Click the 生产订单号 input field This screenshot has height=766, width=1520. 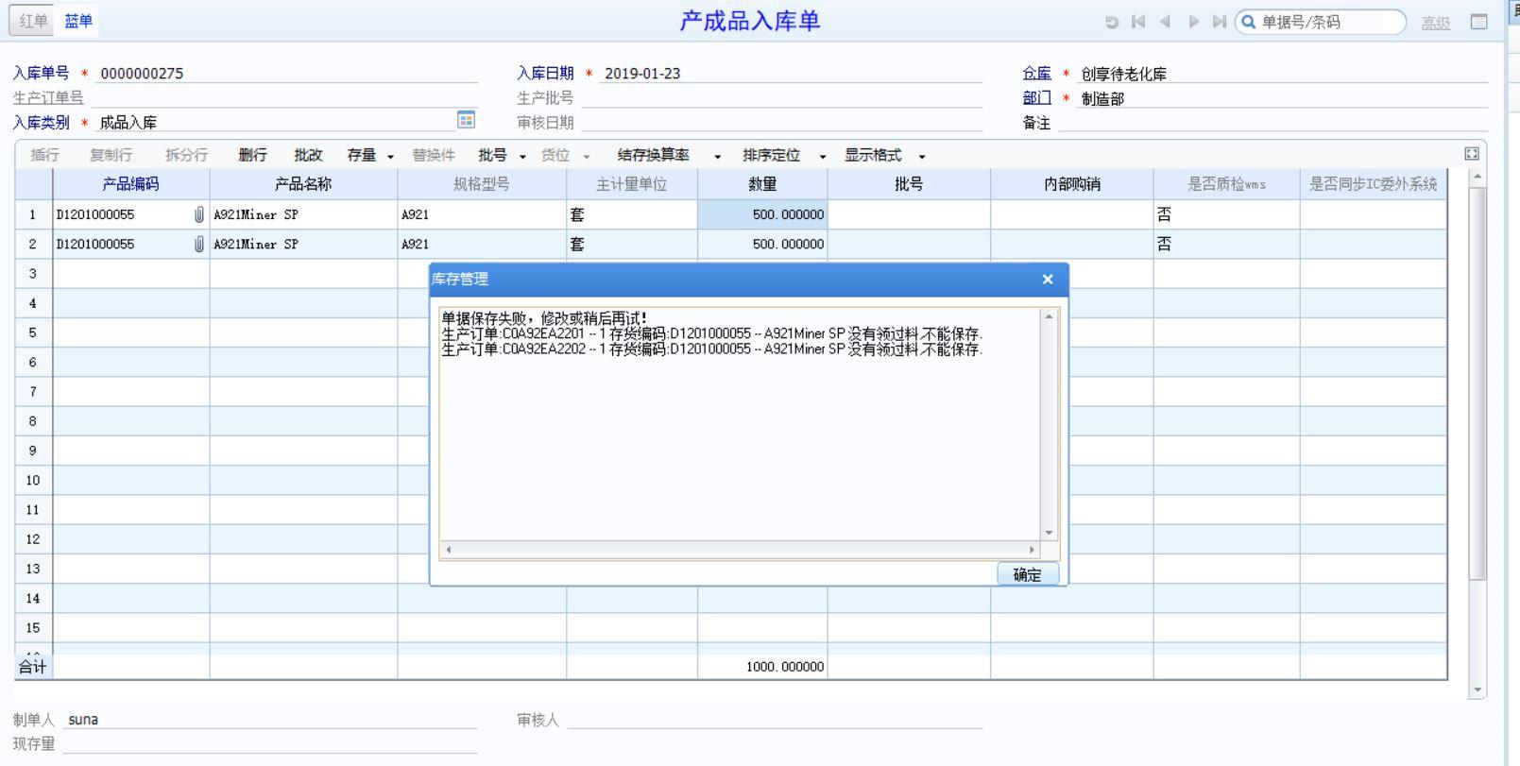pyautogui.click(x=282, y=97)
